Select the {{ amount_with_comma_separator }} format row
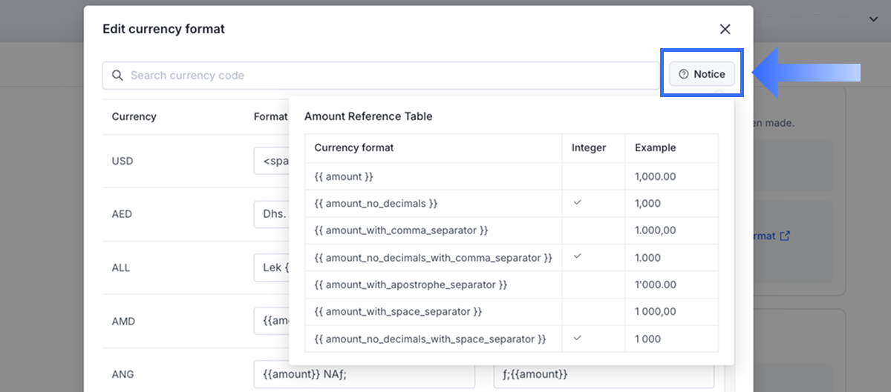The image size is (891, 392). [x=401, y=230]
